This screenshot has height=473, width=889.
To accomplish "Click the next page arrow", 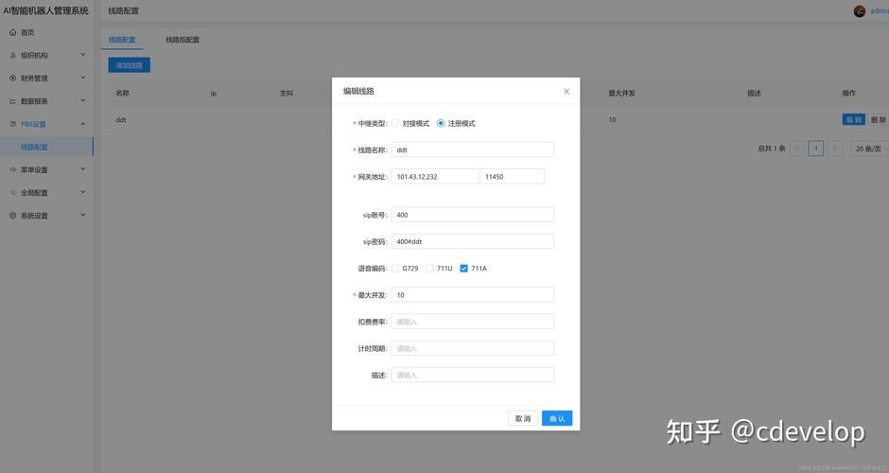I will 834,149.
